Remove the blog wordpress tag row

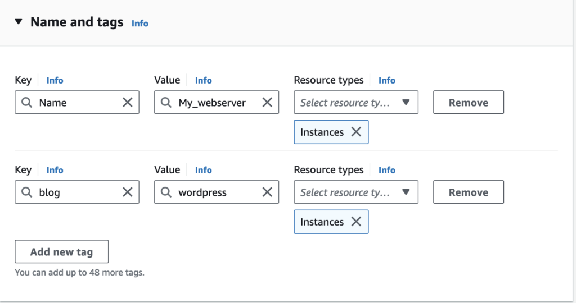pos(468,192)
